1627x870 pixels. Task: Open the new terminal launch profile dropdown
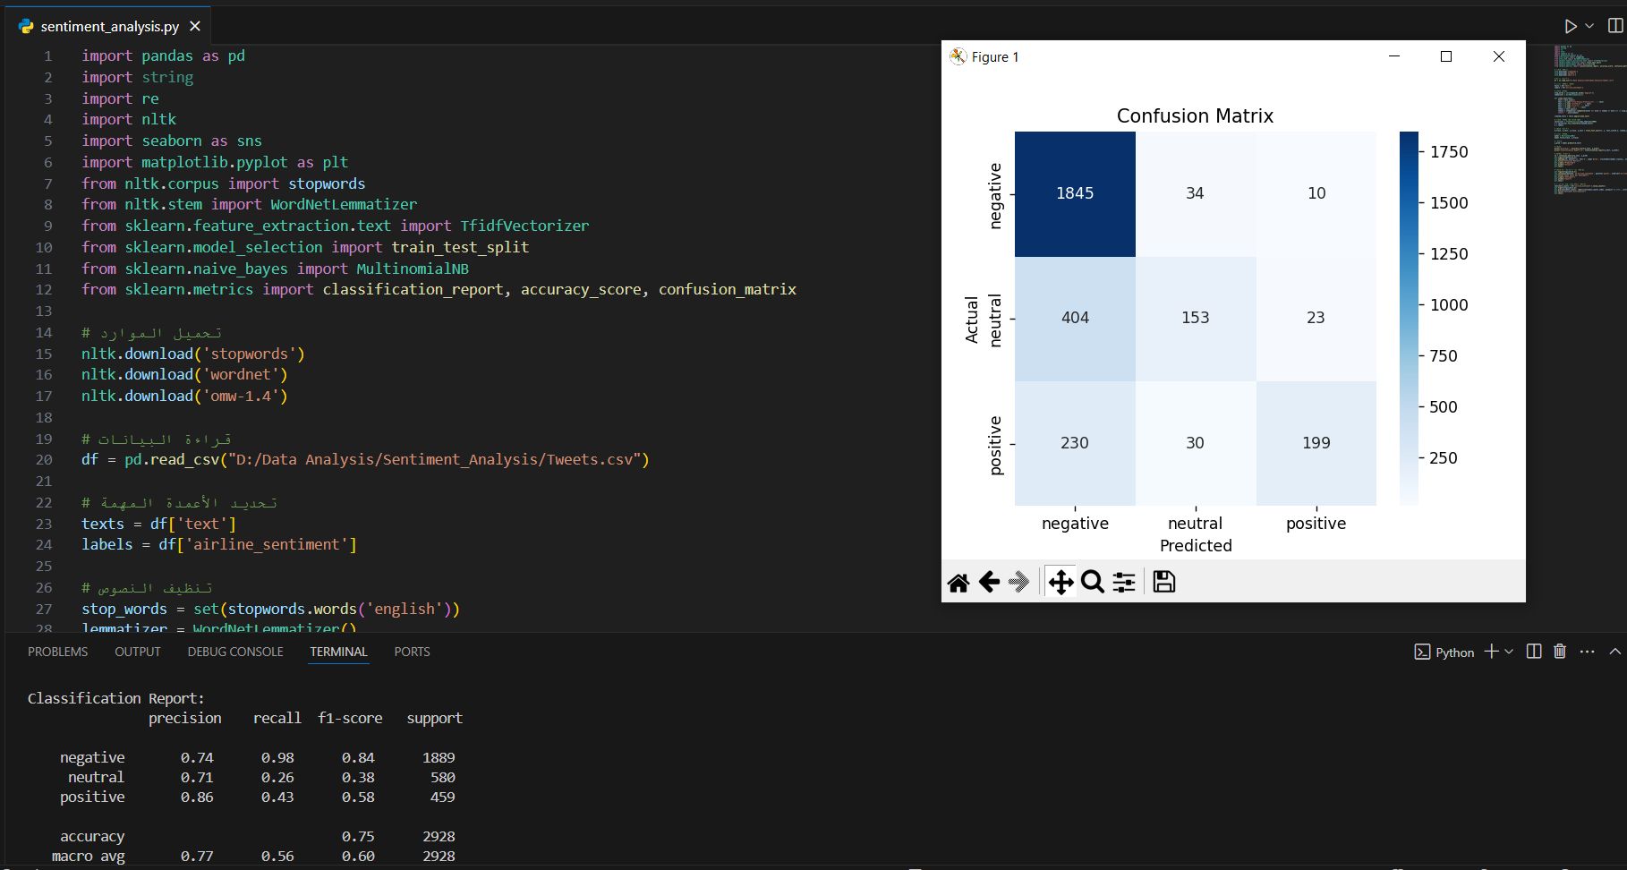click(1510, 652)
